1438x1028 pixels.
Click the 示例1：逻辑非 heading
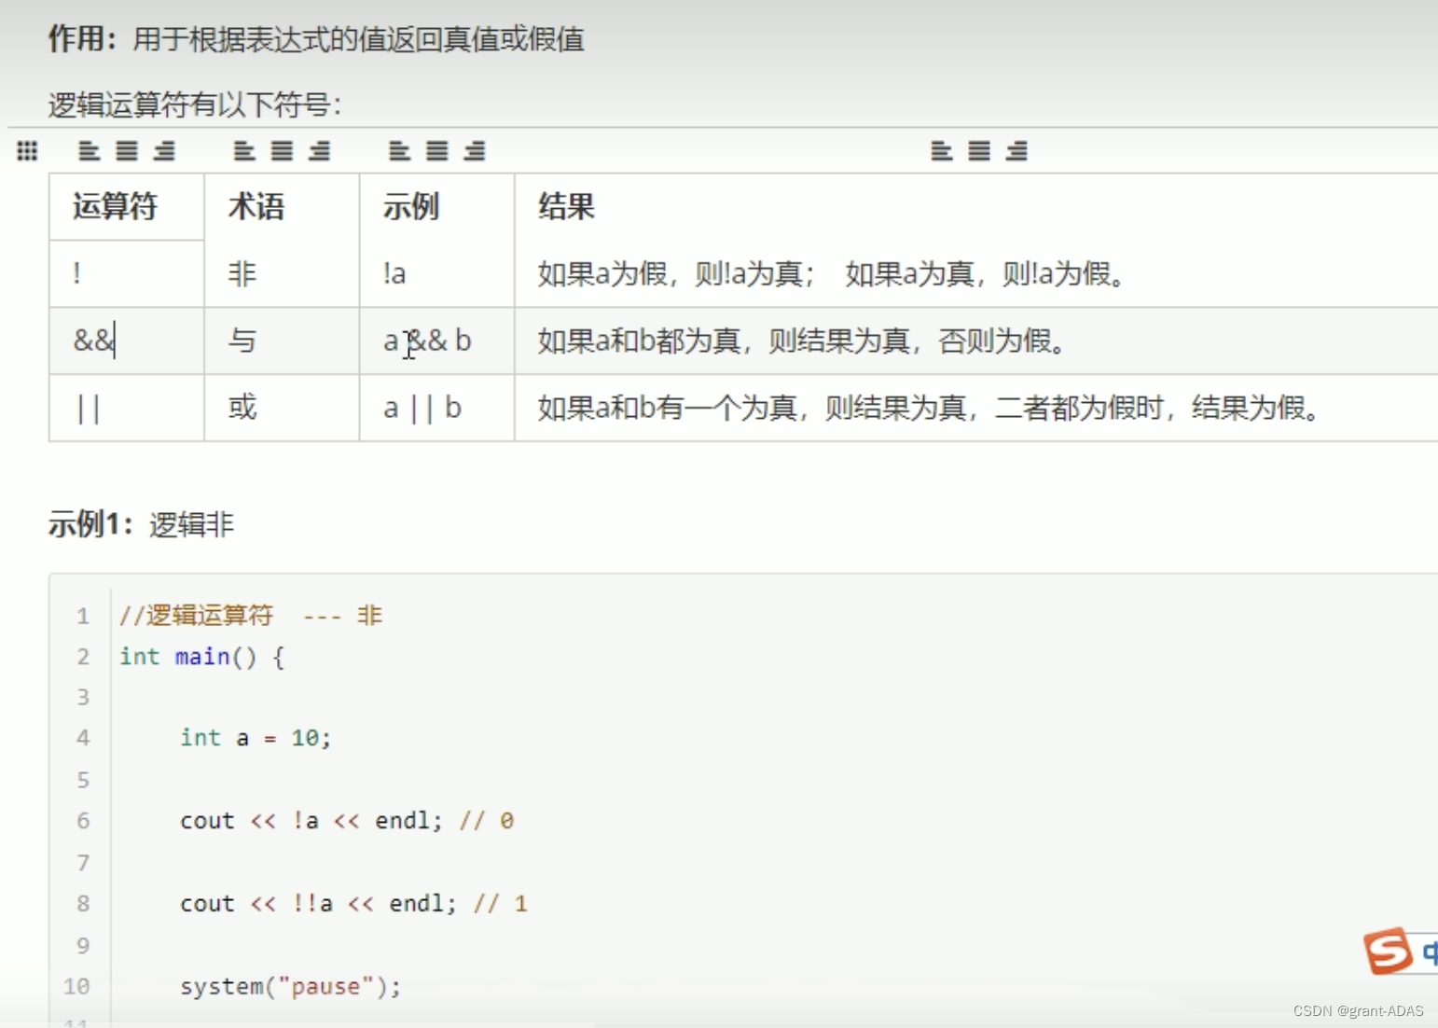click(141, 524)
